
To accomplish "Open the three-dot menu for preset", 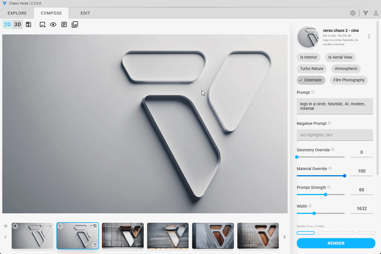I will click(x=369, y=36).
